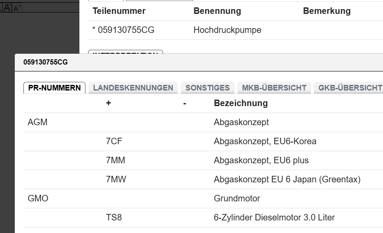Click the increase font size icon
This screenshot has height=233, width=383.
7,7
